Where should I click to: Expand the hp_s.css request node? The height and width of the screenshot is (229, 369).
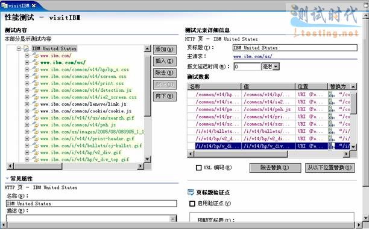click(x=27, y=69)
